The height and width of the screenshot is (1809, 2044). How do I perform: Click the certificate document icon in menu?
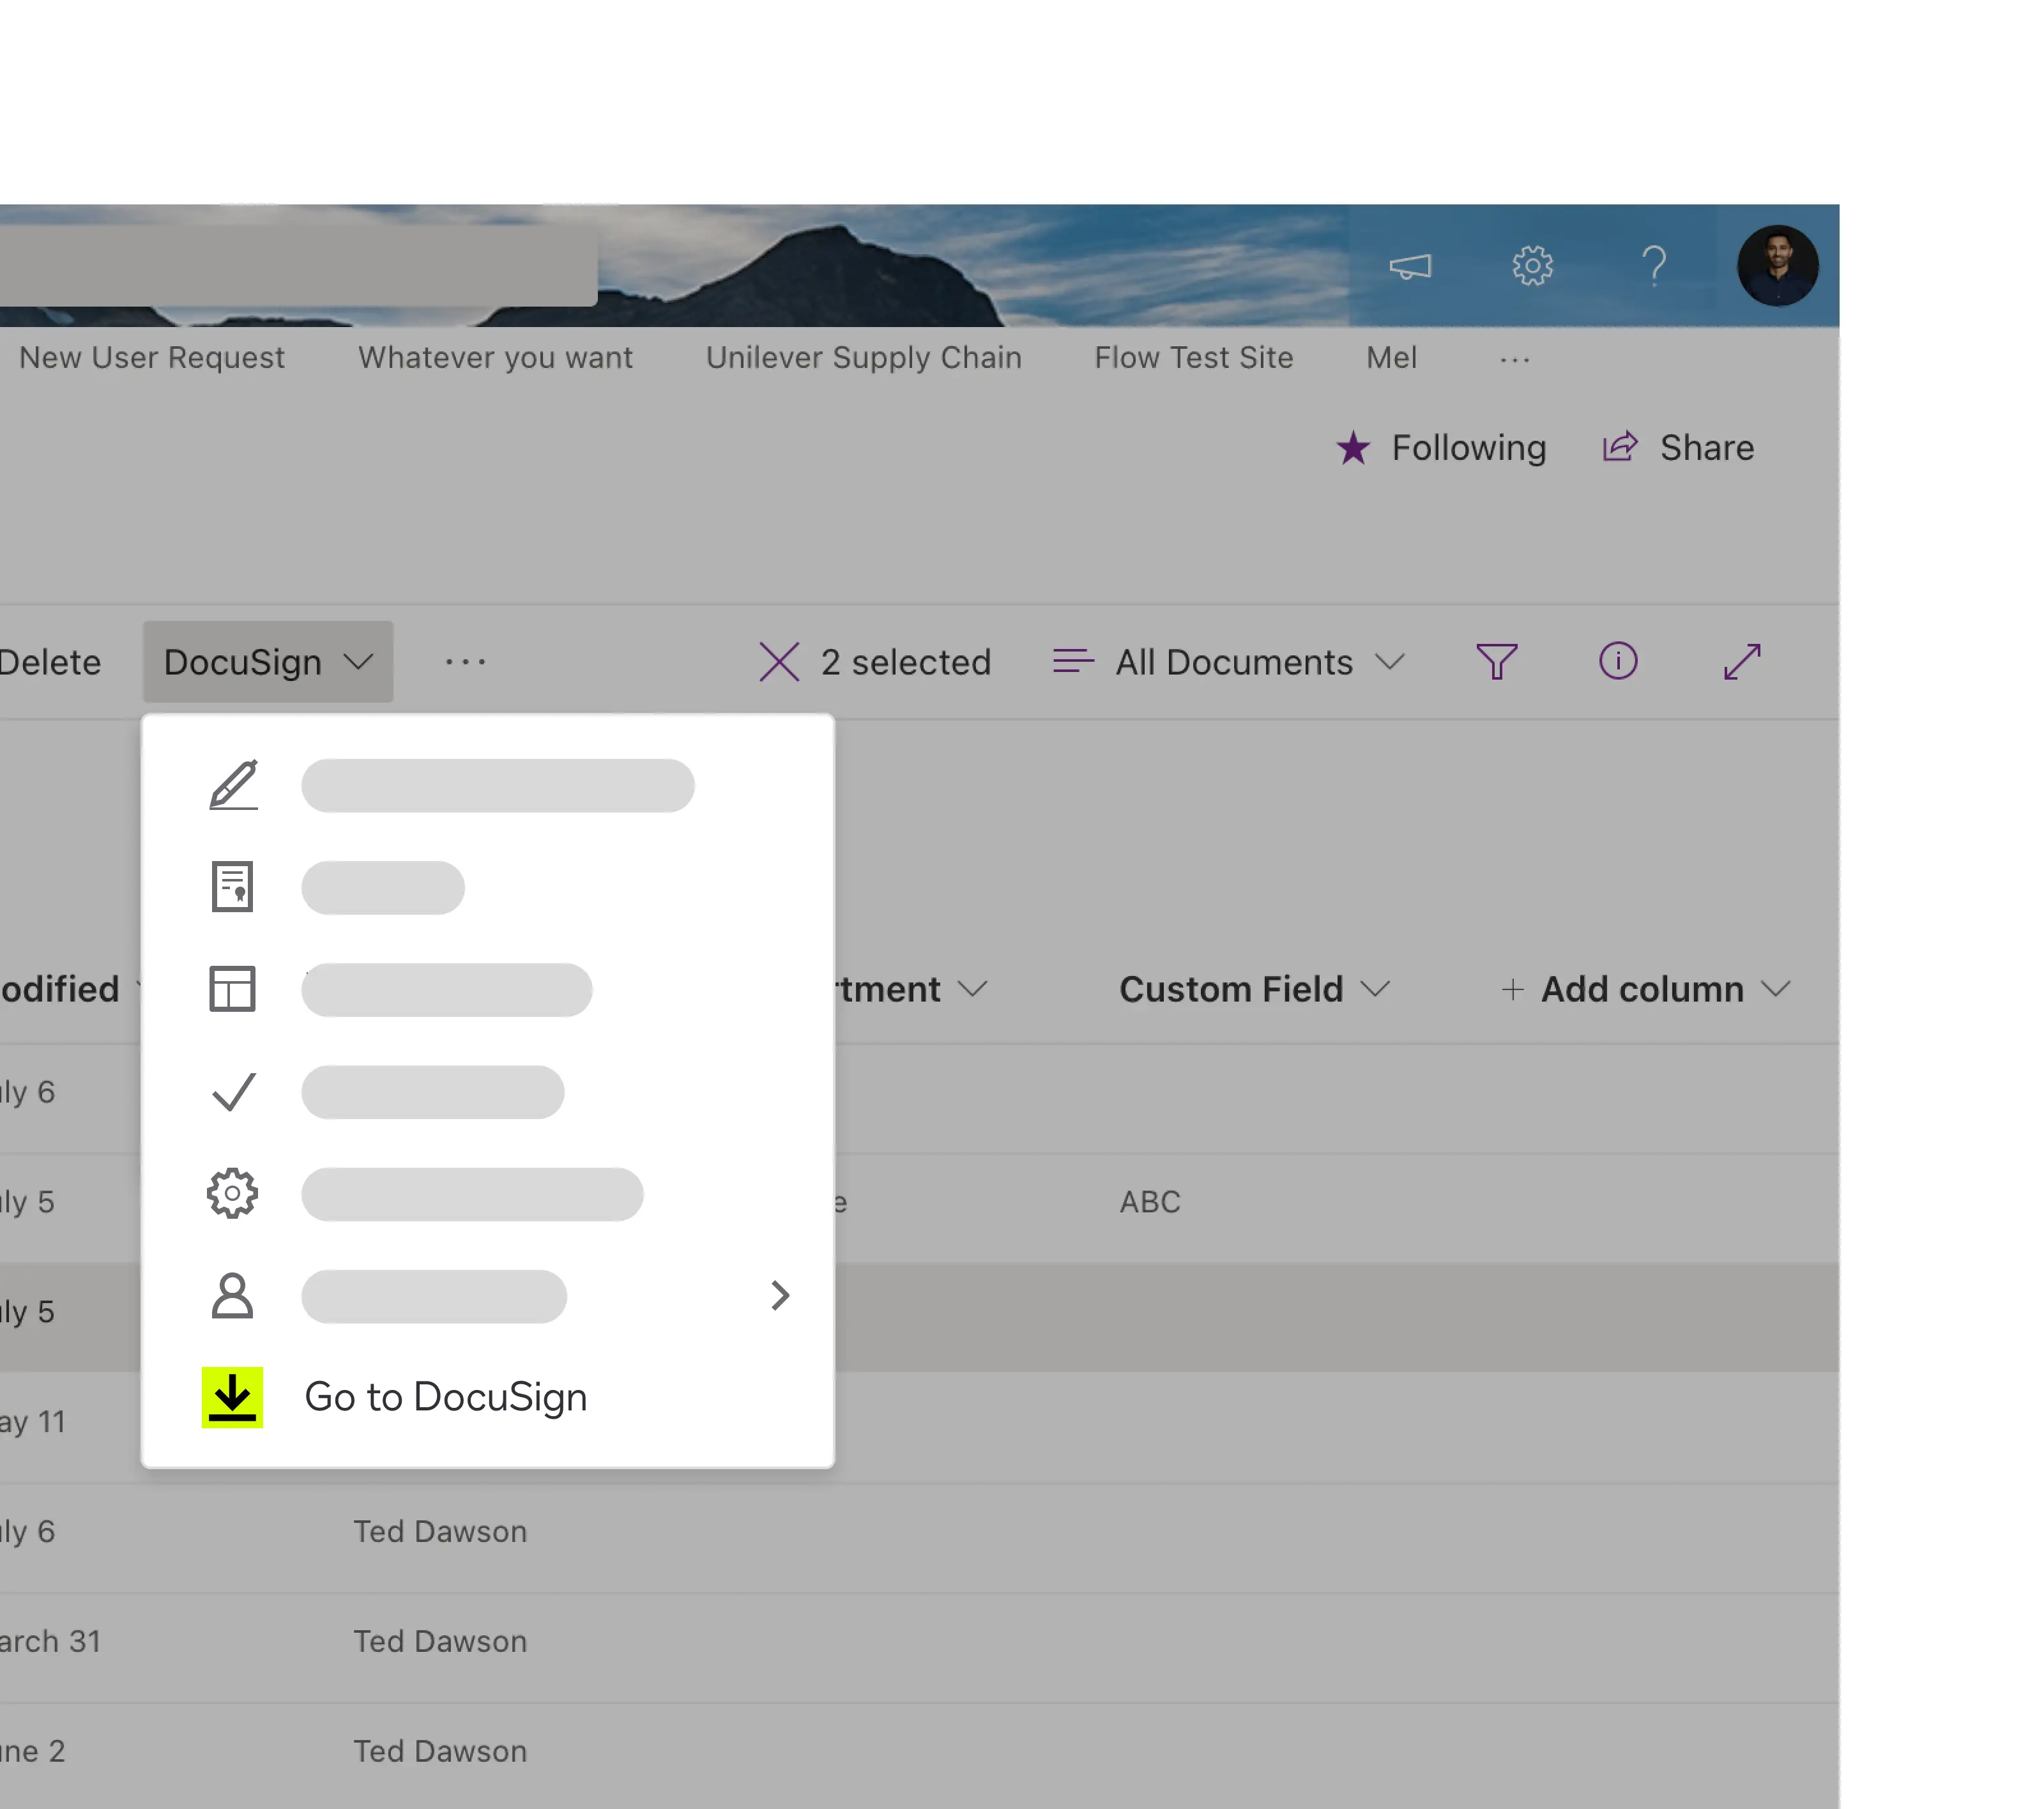click(233, 887)
